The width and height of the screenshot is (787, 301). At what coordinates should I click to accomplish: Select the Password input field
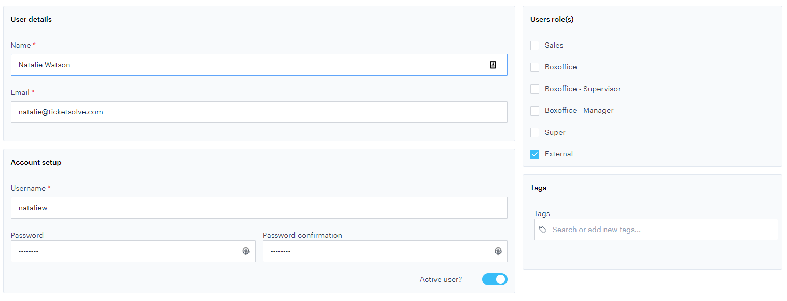click(119, 251)
